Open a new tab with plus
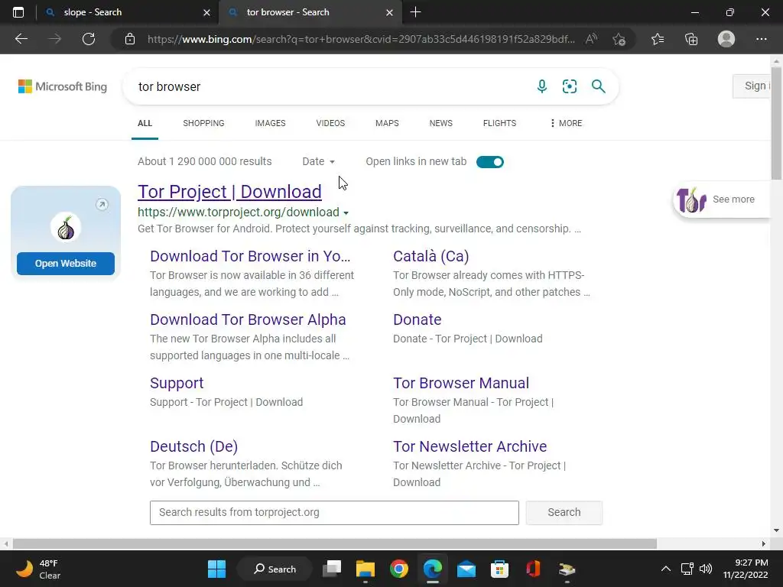This screenshot has width=783, height=587. [x=415, y=12]
